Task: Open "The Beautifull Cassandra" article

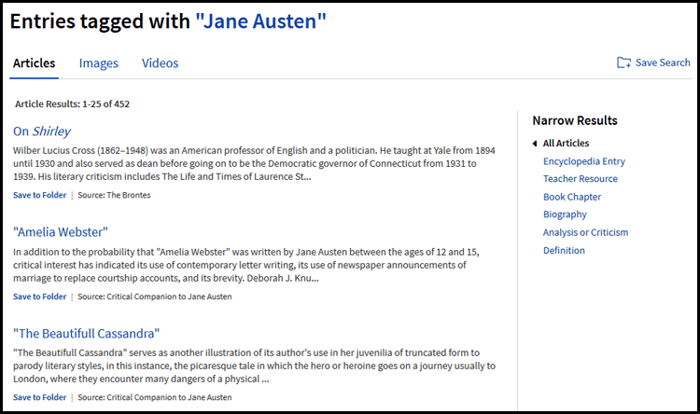Action: click(x=86, y=333)
